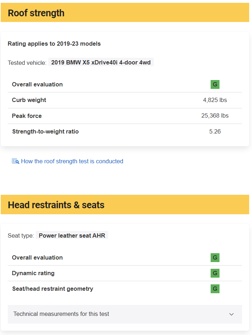Click the 25,368 lbs peak force value
Viewport: 252px width, 335px height.
coord(215,115)
